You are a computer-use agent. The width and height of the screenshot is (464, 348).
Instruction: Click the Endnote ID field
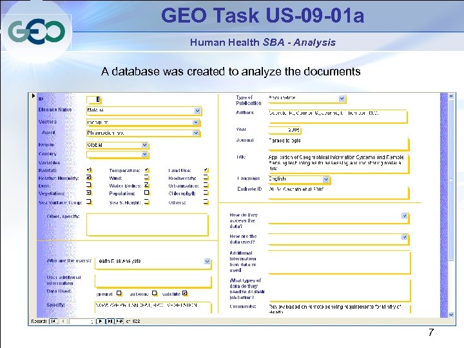[x=338, y=192]
